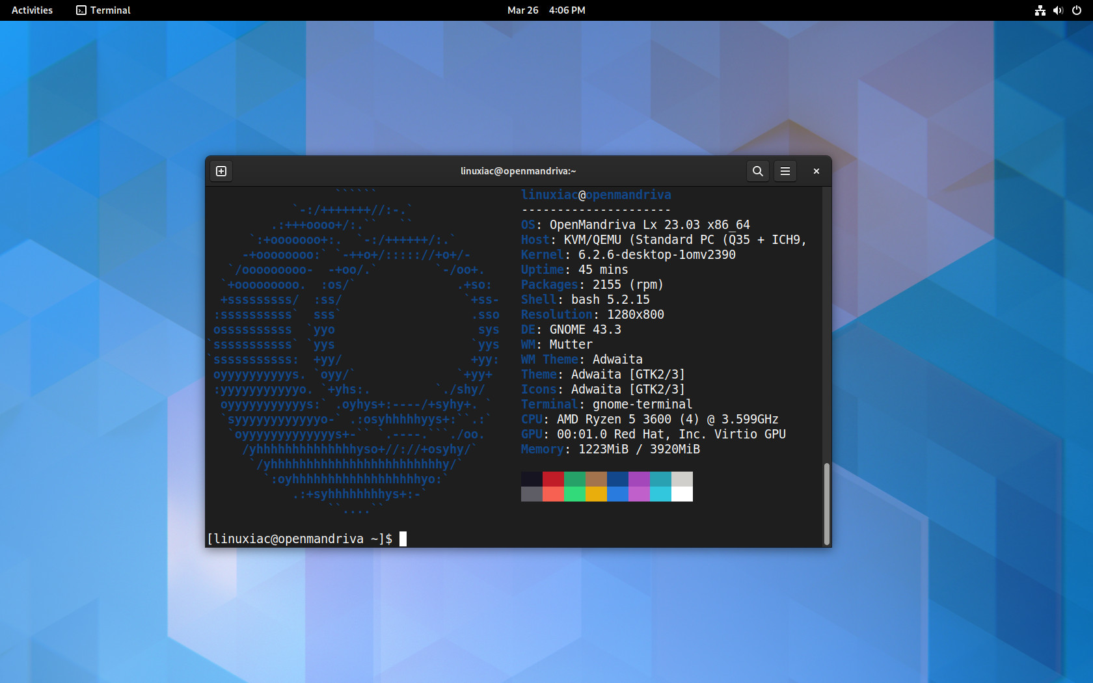Screen dimensions: 1093x683
Task: Click the Host line 'KVM/QEMU'
Action: tap(664, 240)
